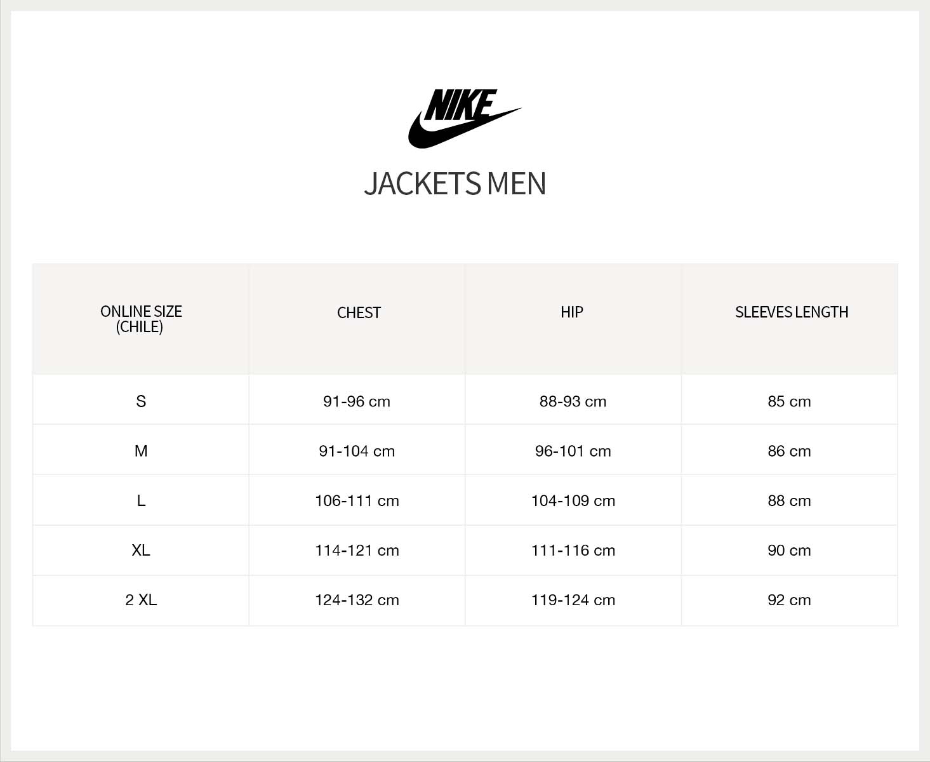Click the size XL row label
The width and height of the screenshot is (930, 762).
[x=141, y=550]
